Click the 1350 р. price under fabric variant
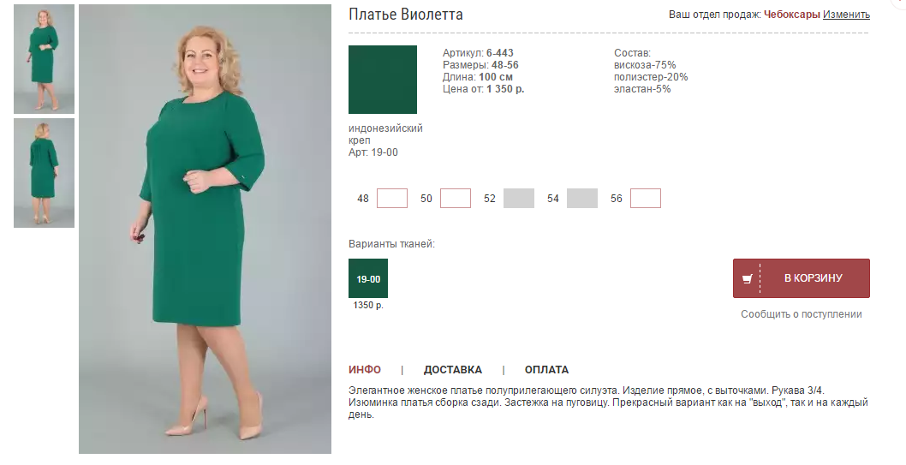Image resolution: width=906 pixels, height=465 pixels. 368,305
